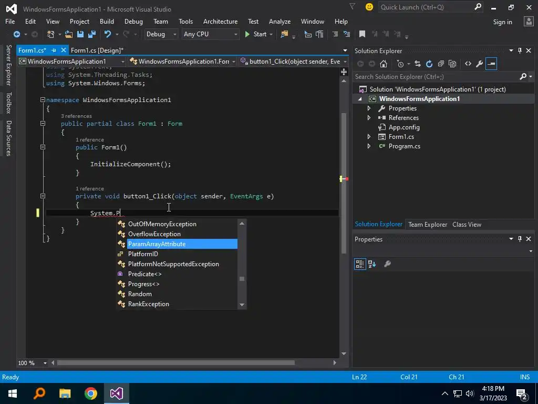The width and height of the screenshot is (538, 404).
Task: Click the Alphabetical sort icon in Properties
Action: click(x=372, y=264)
